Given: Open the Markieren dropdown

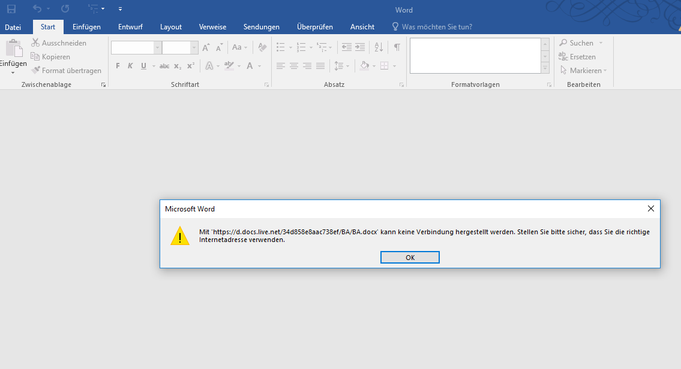Looking at the screenshot, I should (x=583, y=71).
